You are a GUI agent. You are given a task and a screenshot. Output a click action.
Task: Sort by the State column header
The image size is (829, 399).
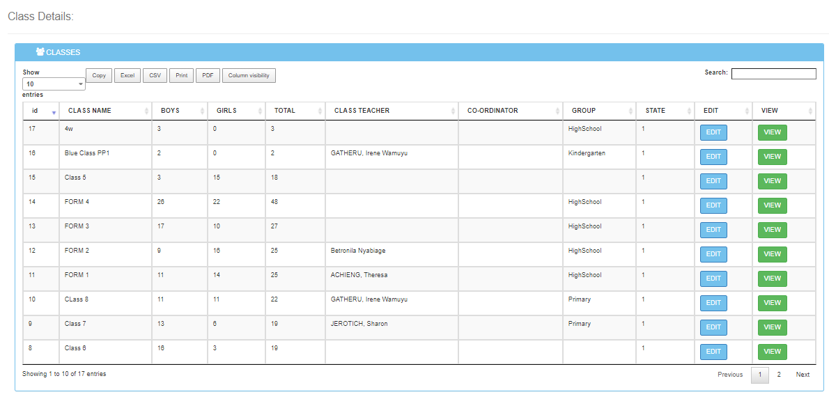(x=655, y=111)
